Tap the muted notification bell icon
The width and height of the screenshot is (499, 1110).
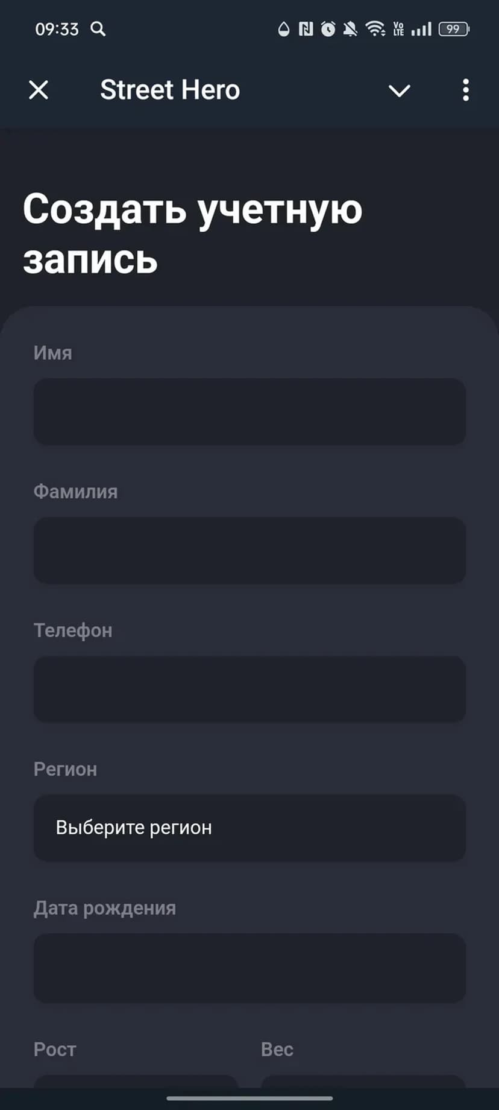tap(350, 29)
